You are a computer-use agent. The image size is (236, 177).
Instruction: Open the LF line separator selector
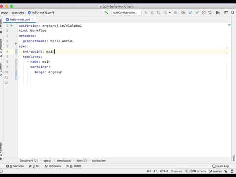coord(155,171)
